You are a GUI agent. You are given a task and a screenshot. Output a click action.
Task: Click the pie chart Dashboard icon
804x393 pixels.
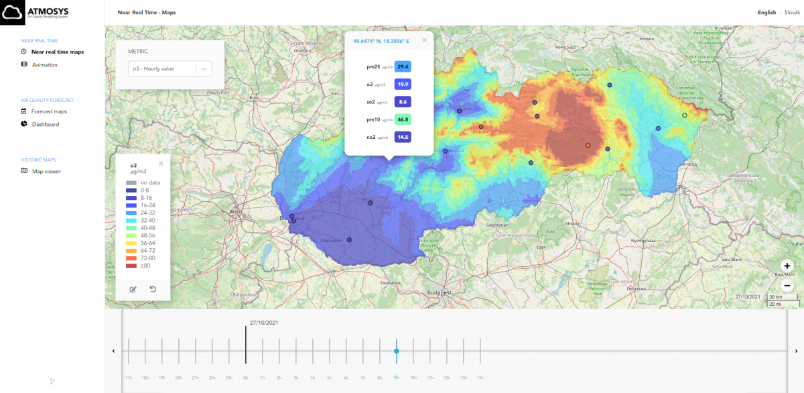point(24,124)
